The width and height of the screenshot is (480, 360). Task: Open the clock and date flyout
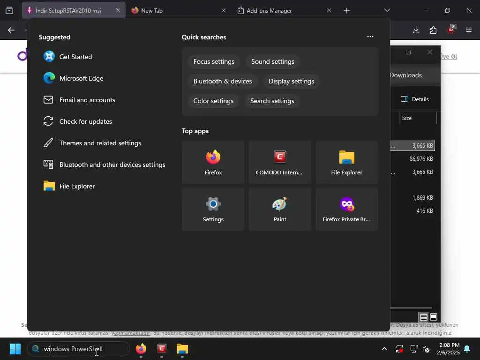tap(448, 349)
